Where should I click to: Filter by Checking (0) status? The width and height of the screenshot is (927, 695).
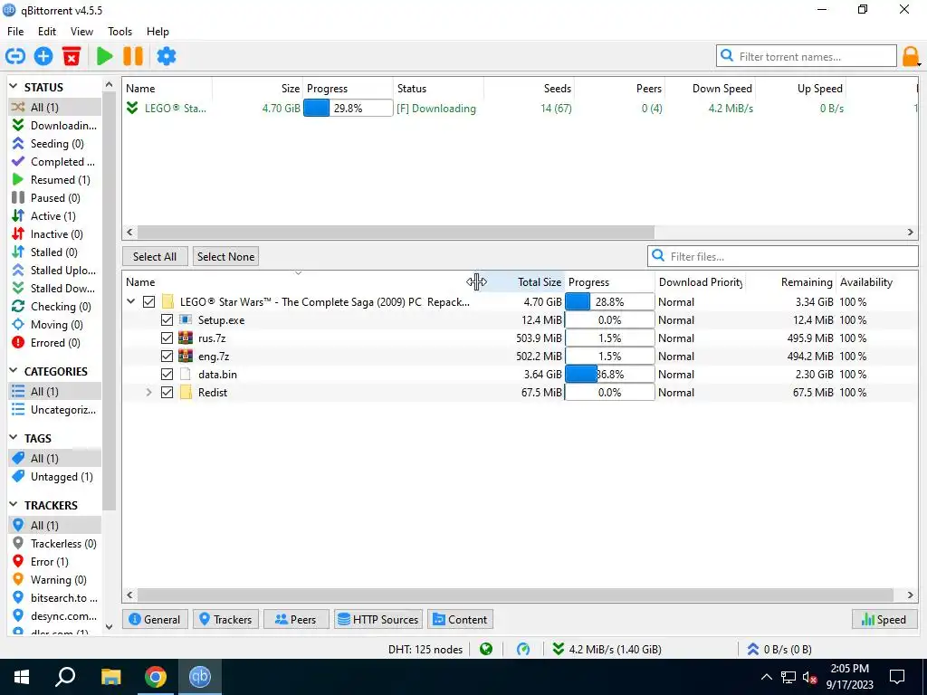54,307
